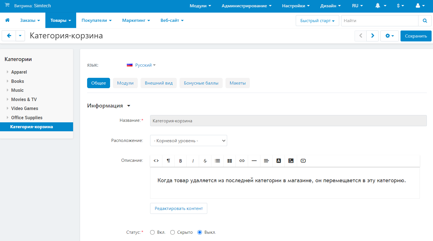Click the bold formatting icon in editor
The height and width of the screenshot is (241, 433).
click(181, 161)
